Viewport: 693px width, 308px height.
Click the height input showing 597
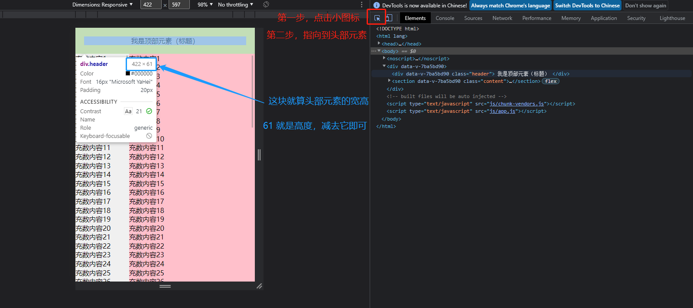coord(179,5)
